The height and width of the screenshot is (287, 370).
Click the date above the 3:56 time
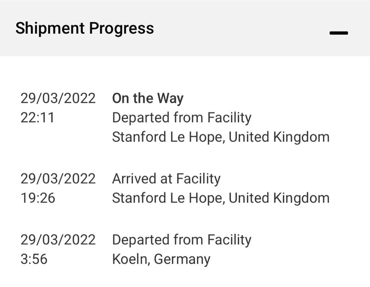click(x=58, y=240)
